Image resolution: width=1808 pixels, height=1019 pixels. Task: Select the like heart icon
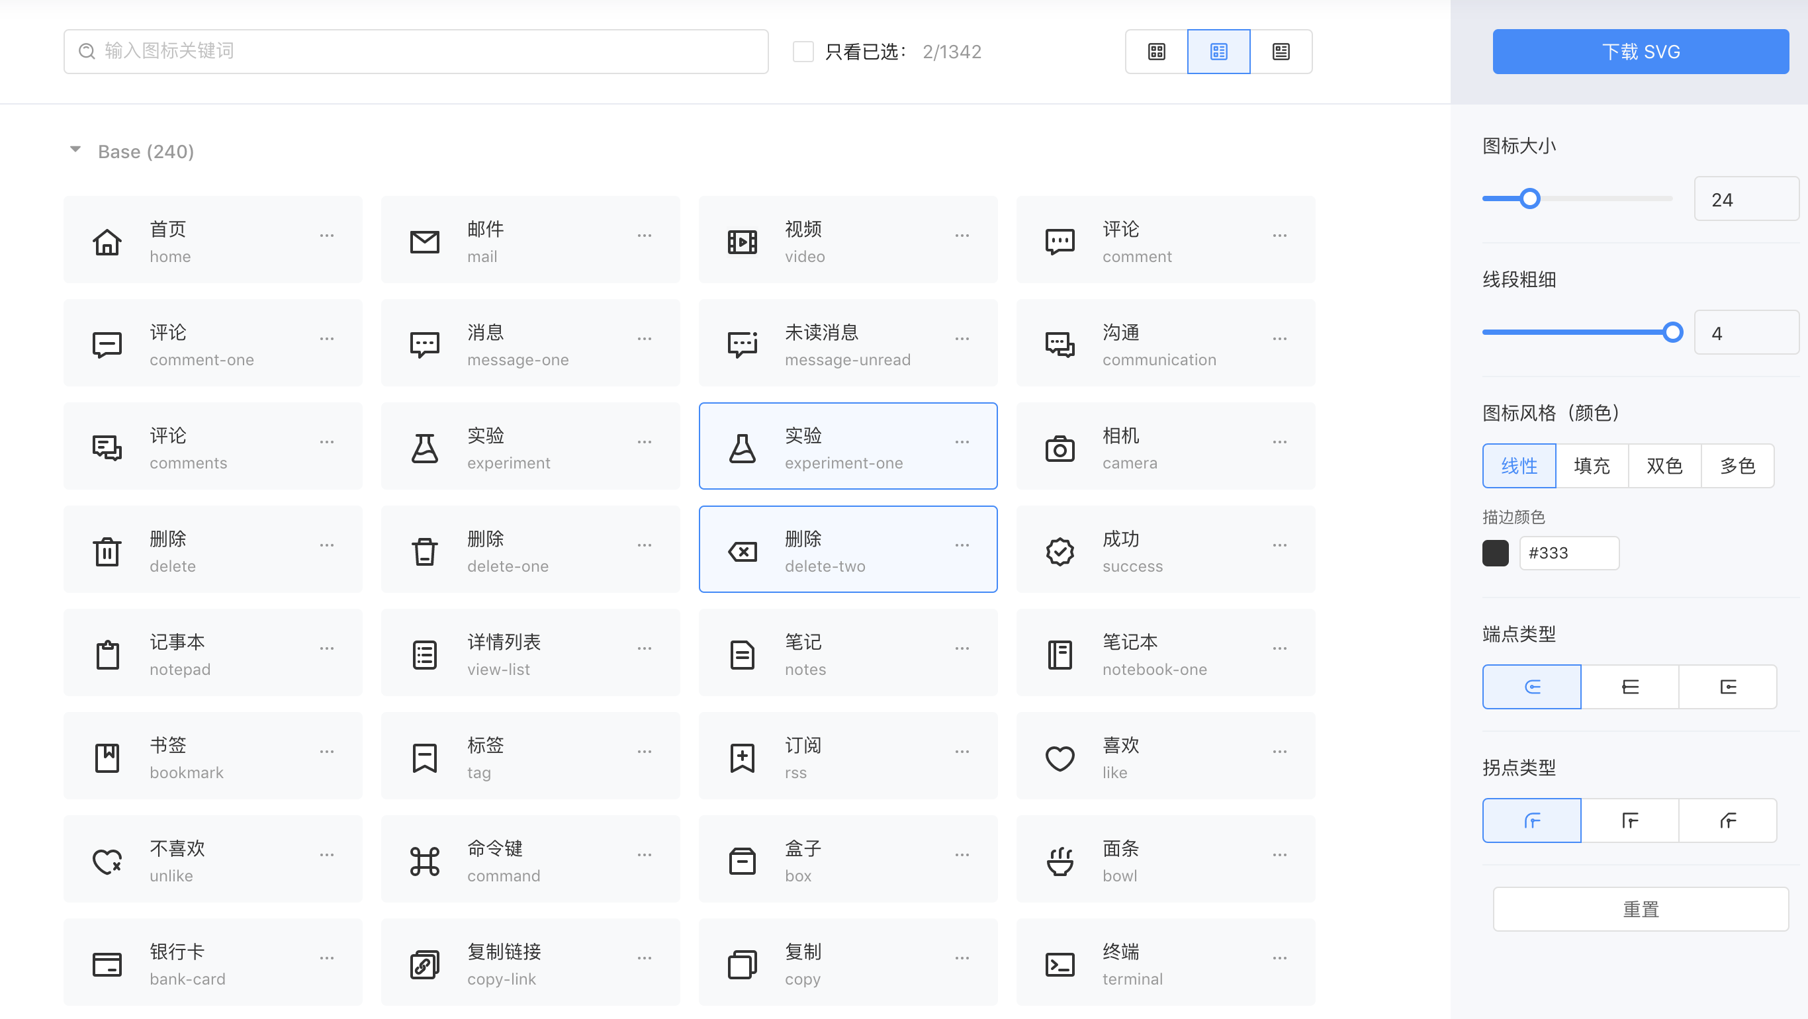click(1060, 758)
